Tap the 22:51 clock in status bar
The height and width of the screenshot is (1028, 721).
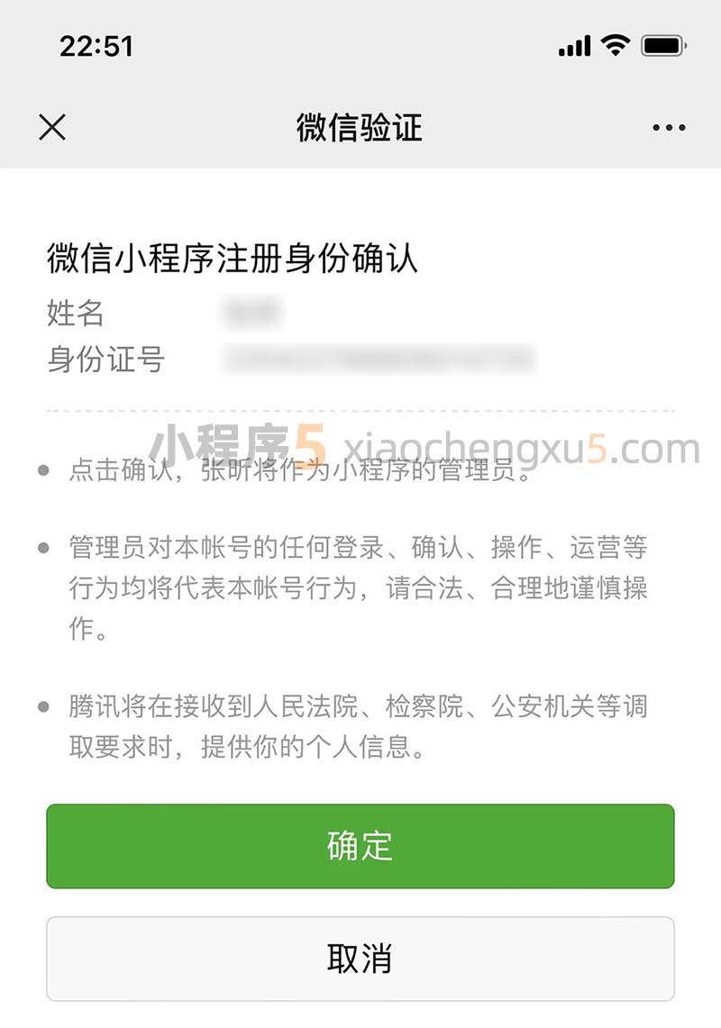tap(96, 47)
